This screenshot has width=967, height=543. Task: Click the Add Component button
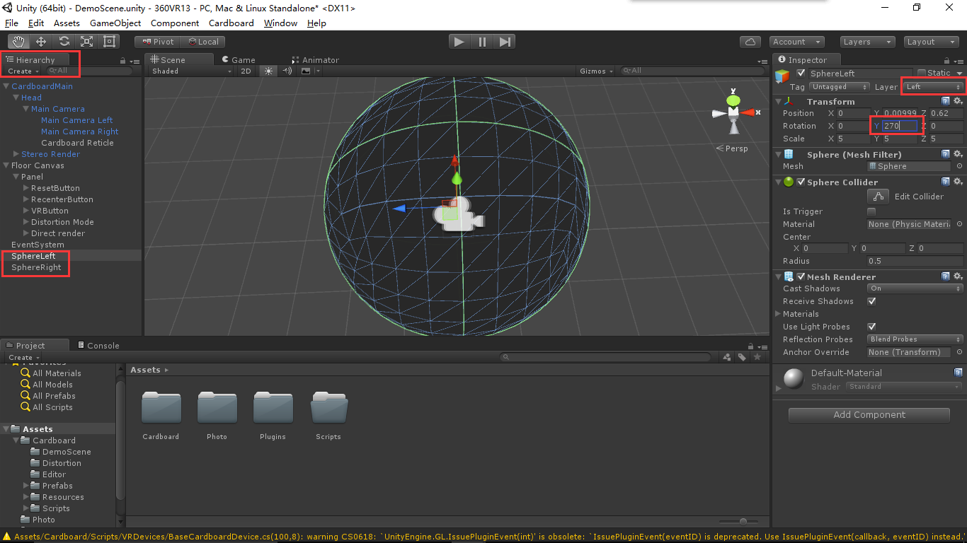click(x=869, y=415)
